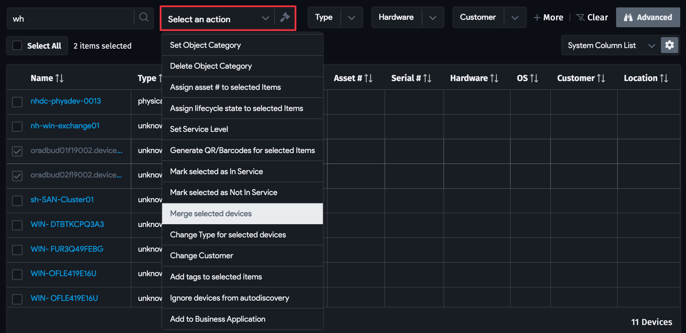686x333 pixels.
Task: Click the hammer apply-action icon
Action: click(285, 17)
